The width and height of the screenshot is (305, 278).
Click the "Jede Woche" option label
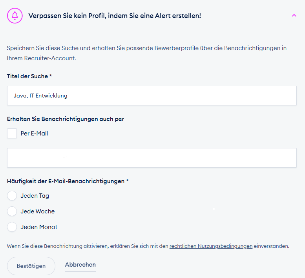click(x=38, y=211)
